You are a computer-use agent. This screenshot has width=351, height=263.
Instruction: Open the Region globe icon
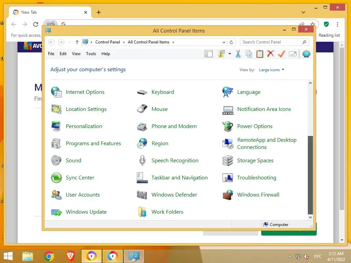click(142, 143)
